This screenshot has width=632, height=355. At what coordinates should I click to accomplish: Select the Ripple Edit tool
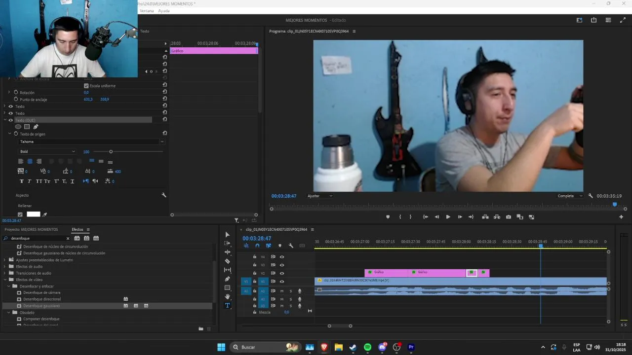click(x=227, y=252)
